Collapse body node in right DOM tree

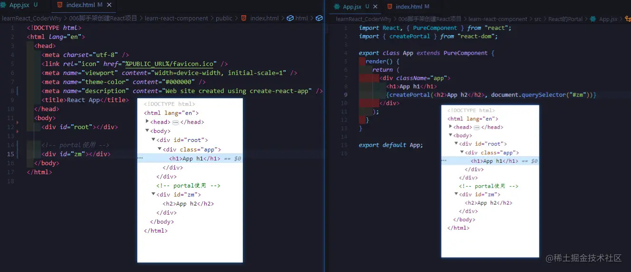[x=450, y=135]
